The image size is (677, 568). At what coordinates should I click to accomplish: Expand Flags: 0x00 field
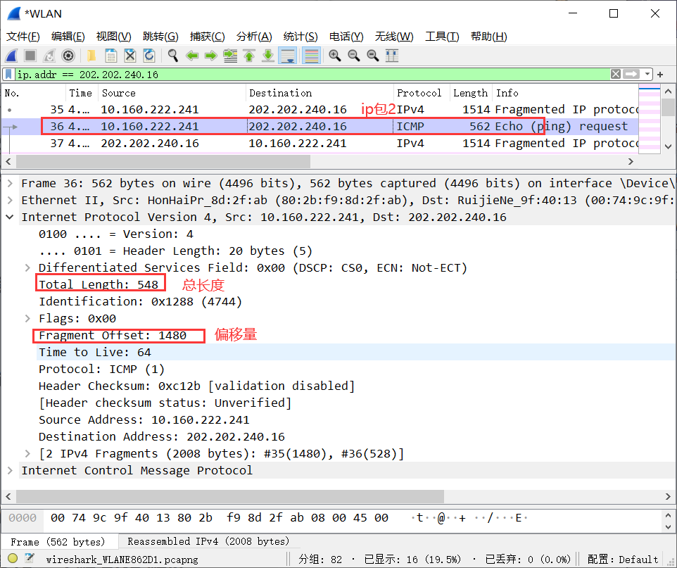tap(27, 318)
